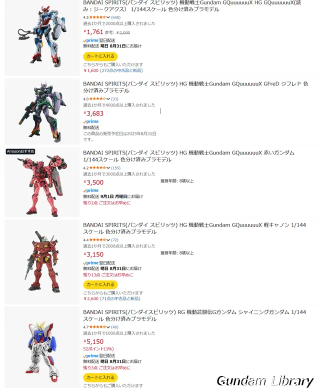Add 軽キャノン to cart with カートに入れる
This screenshot has width=320, height=388.
[x=100, y=284]
